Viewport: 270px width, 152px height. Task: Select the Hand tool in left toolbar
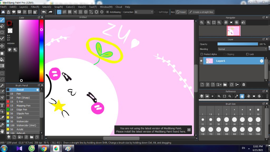2,131
